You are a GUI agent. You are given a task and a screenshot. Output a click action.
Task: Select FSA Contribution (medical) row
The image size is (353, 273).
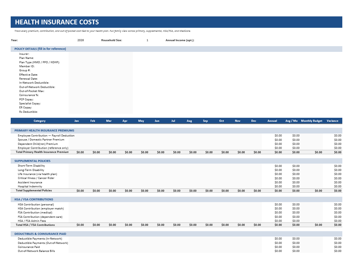pyautogui.click(x=176, y=213)
